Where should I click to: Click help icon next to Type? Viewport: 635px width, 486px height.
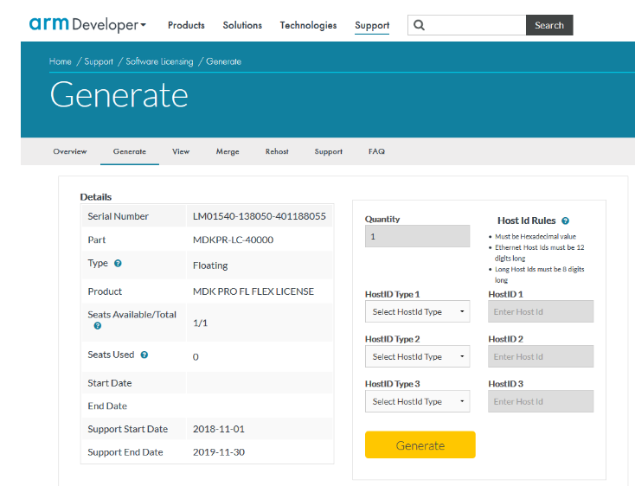coord(118,264)
